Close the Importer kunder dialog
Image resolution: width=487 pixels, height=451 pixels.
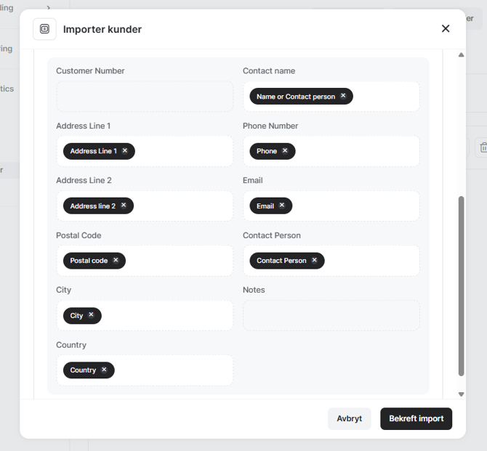(446, 28)
